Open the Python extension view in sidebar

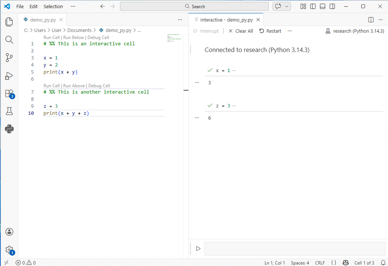(9, 129)
